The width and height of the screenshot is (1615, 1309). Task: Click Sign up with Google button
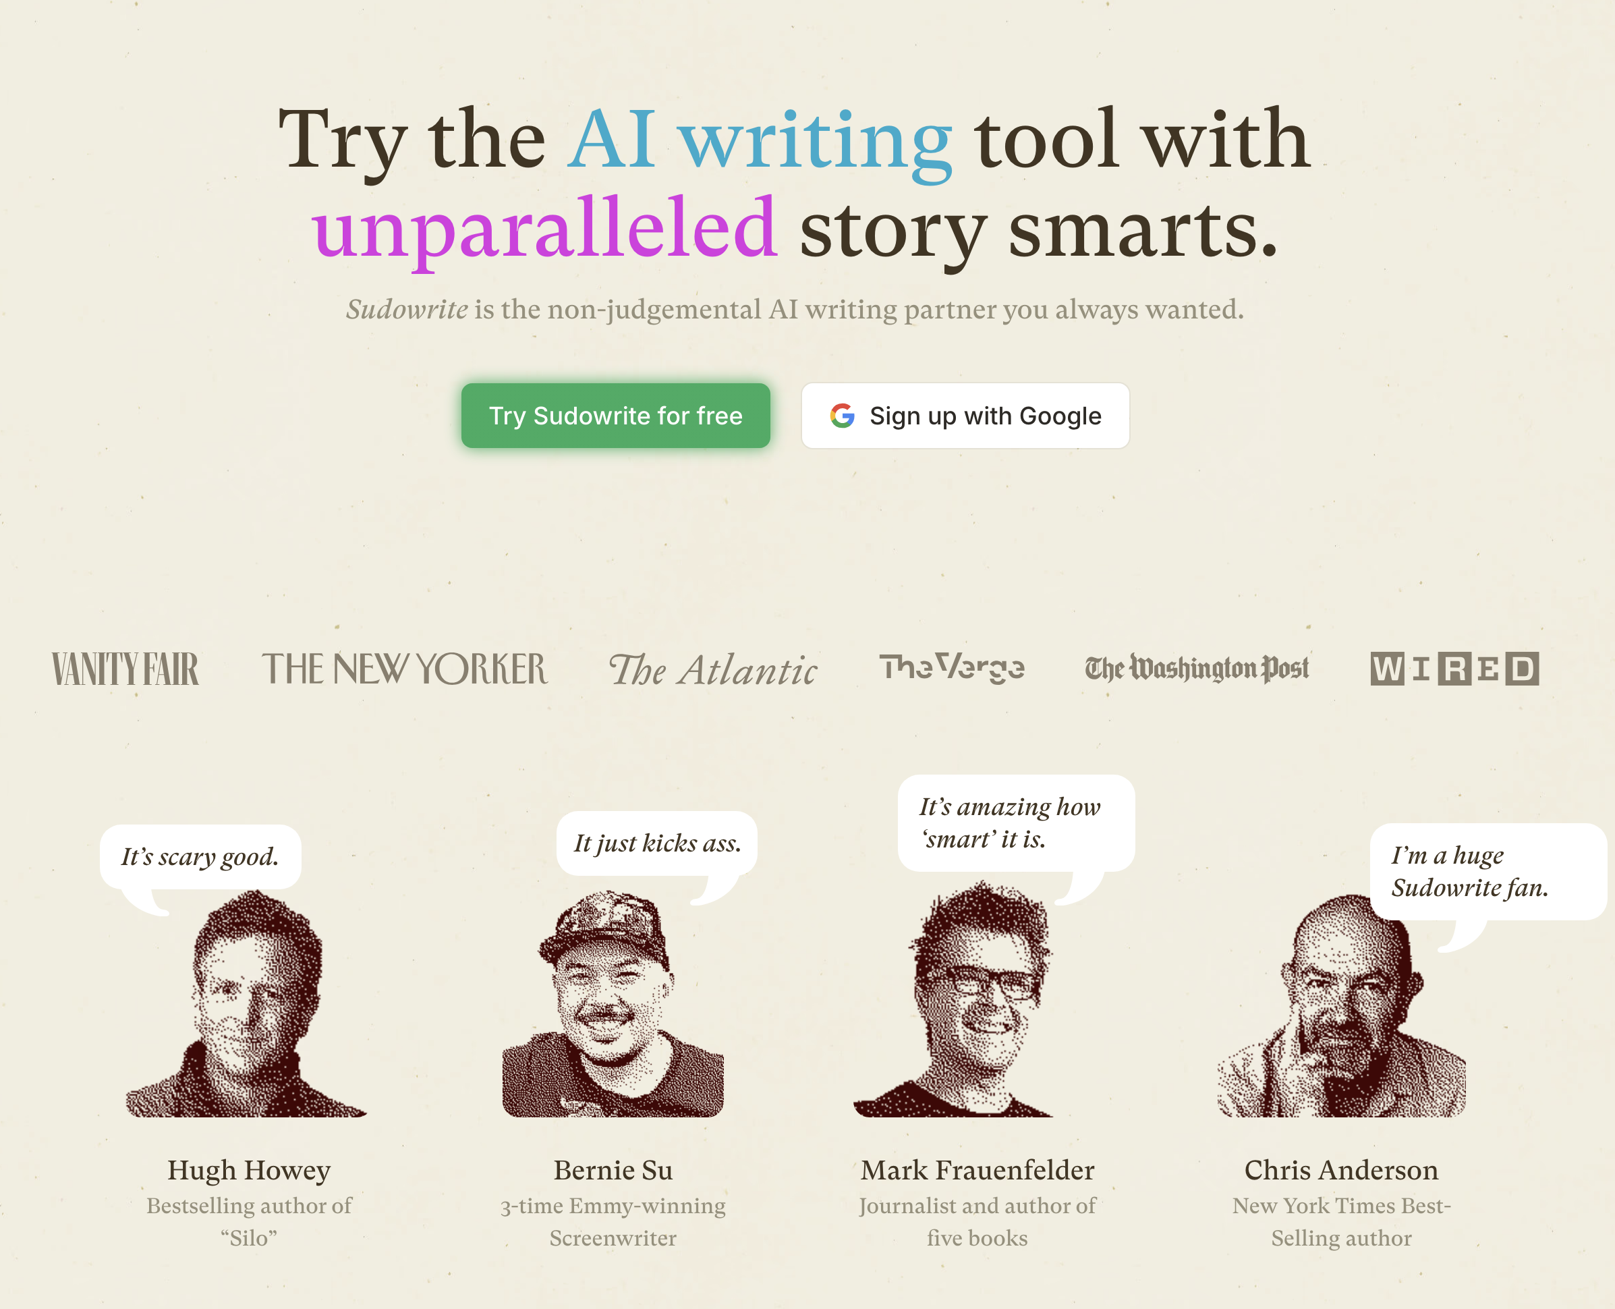click(965, 416)
